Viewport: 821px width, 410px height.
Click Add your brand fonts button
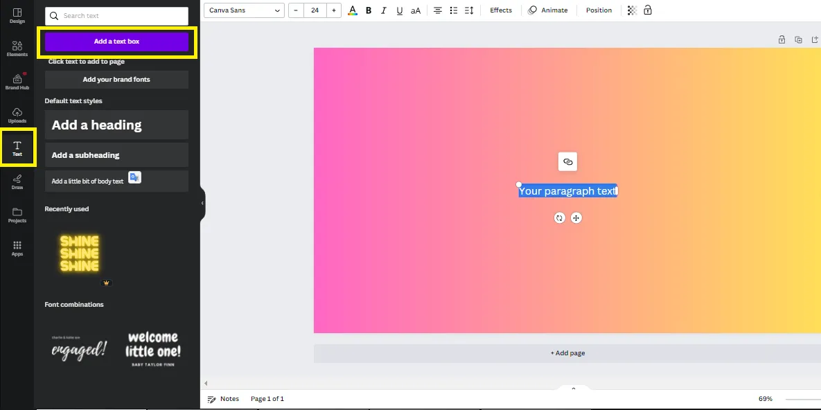(116, 80)
